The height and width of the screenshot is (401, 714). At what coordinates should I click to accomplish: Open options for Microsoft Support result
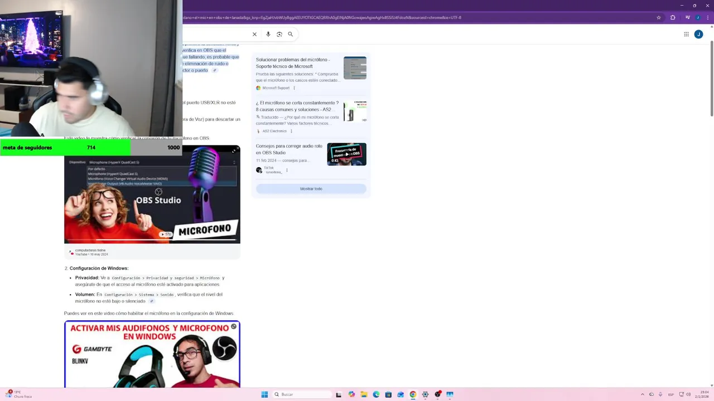click(x=294, y=88)
